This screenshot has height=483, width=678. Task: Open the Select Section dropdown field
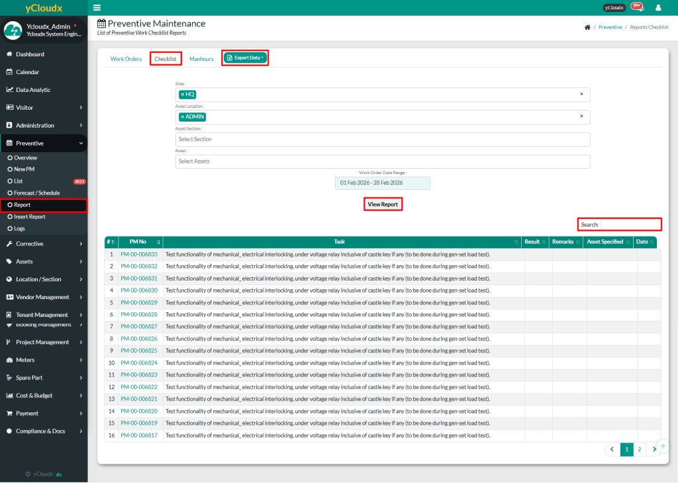[x=382, y=140]
